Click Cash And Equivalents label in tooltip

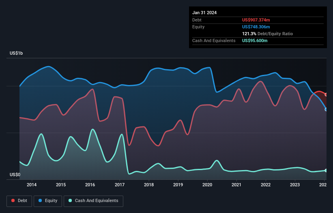[x=214, y=40]
